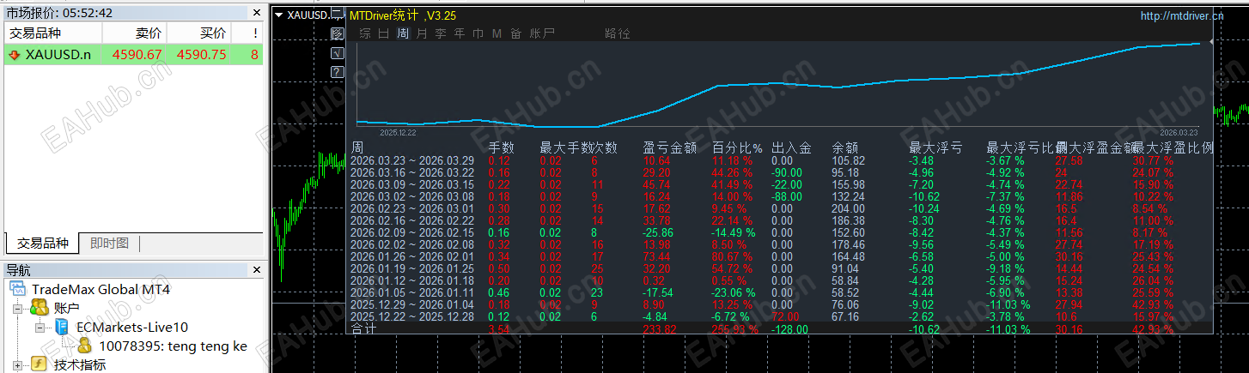1249x373 pixels.
Task: Click the ? help icon of MTDriver panel
Action: [338, 71]
